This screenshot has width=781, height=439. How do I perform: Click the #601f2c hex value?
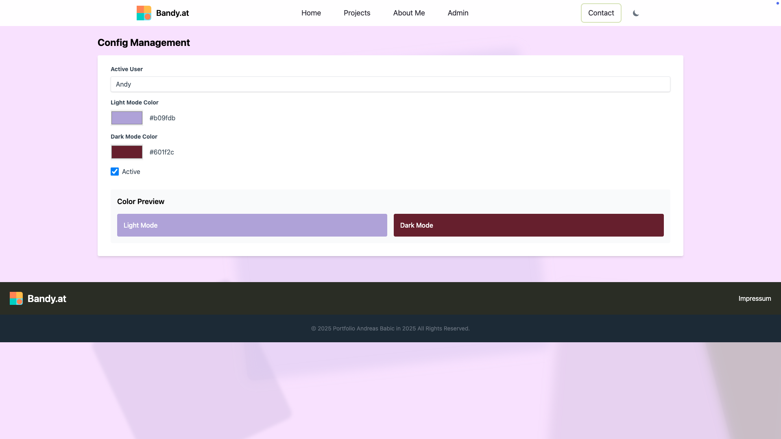click(162, 152)
